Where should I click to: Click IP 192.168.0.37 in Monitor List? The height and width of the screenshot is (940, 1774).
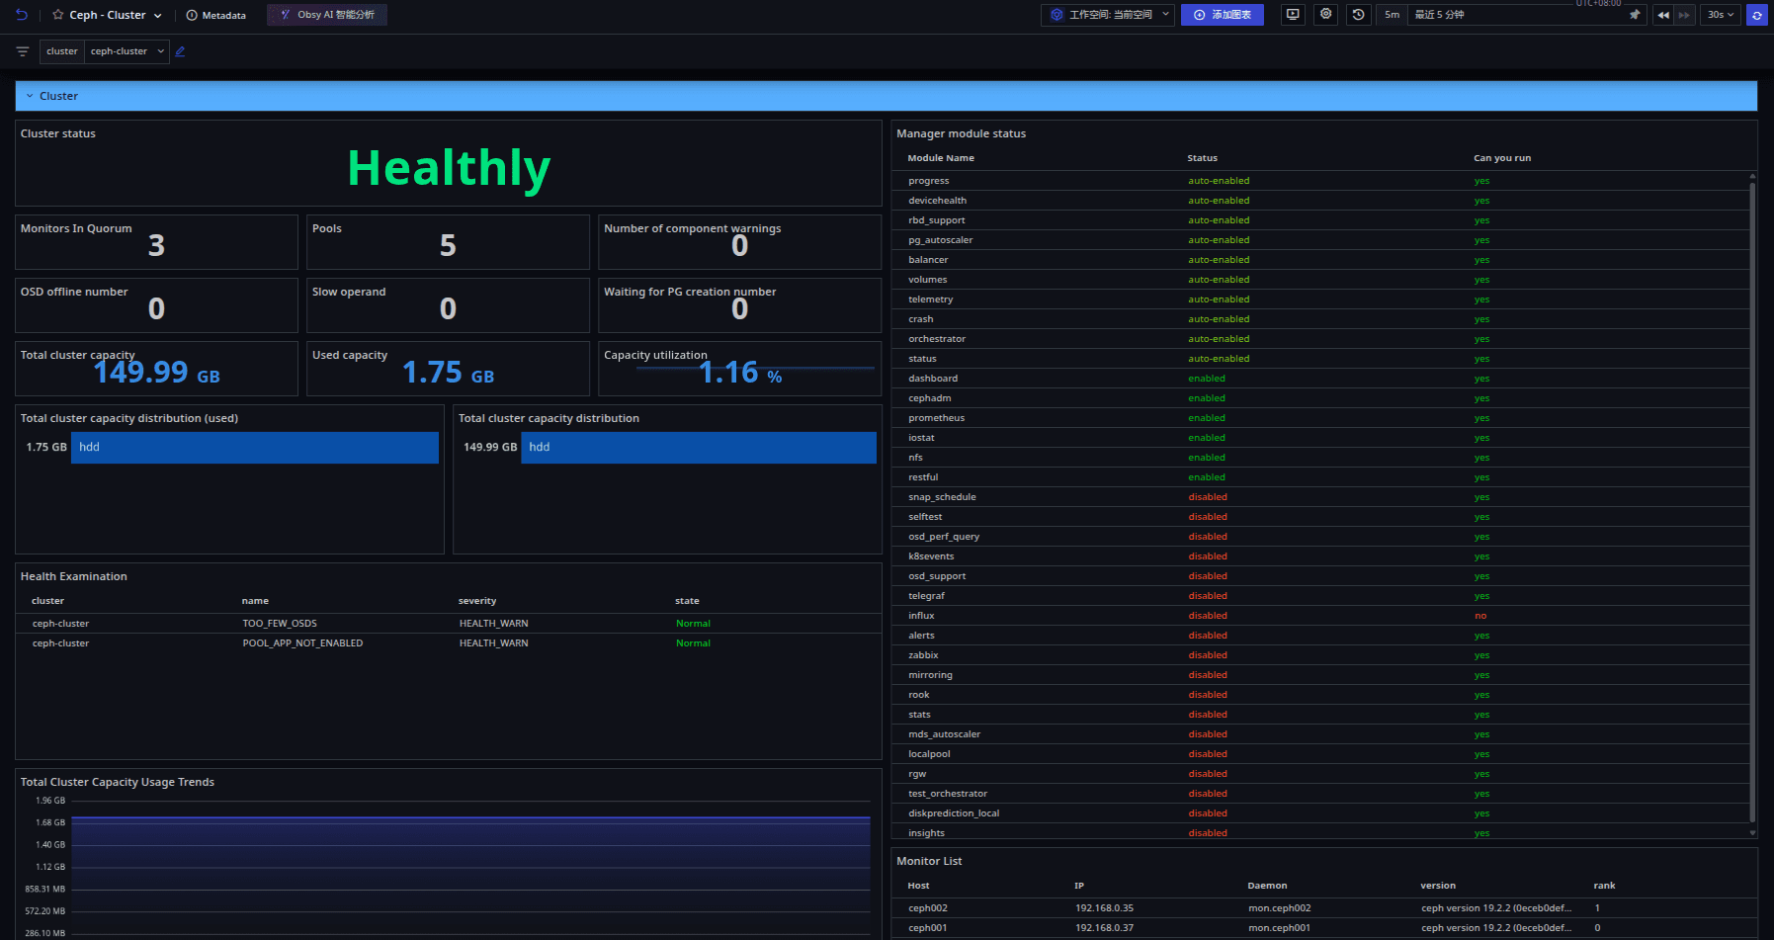[1104, 928]
